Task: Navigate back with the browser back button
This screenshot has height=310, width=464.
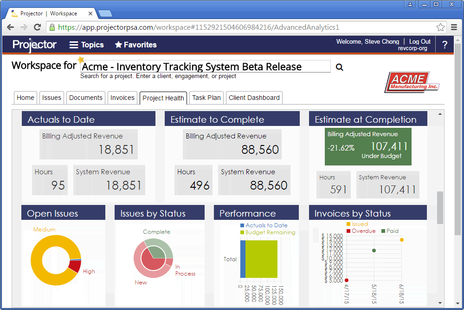Action: tap(10, 27)
